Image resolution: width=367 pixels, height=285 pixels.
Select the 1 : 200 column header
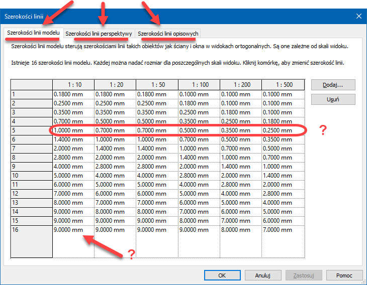click(x=240, y=84)
